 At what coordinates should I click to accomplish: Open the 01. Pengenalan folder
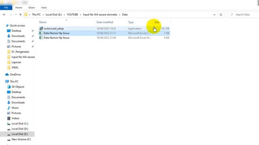click(x=20, y=52)
